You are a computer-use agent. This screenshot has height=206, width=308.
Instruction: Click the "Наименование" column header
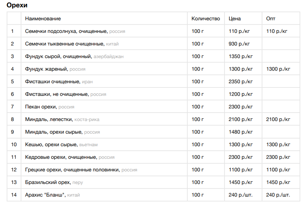click(43, 19)
